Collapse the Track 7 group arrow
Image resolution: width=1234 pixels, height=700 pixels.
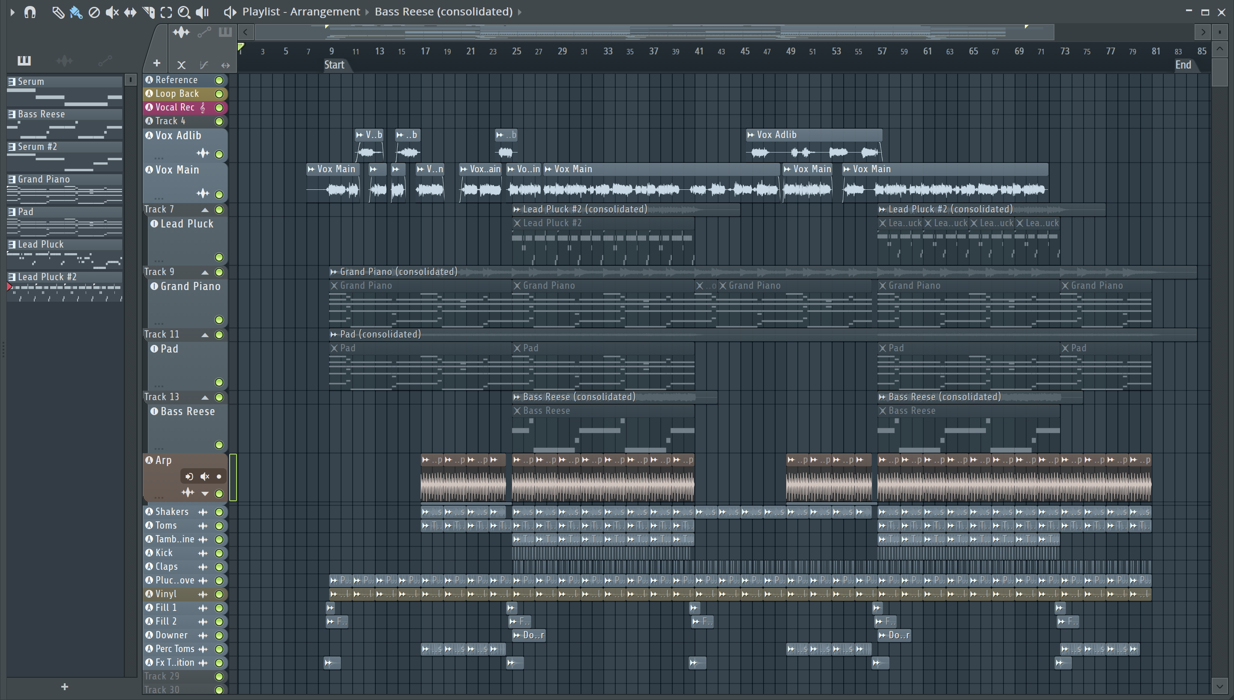pyautogui.click(x=205, y=209)
